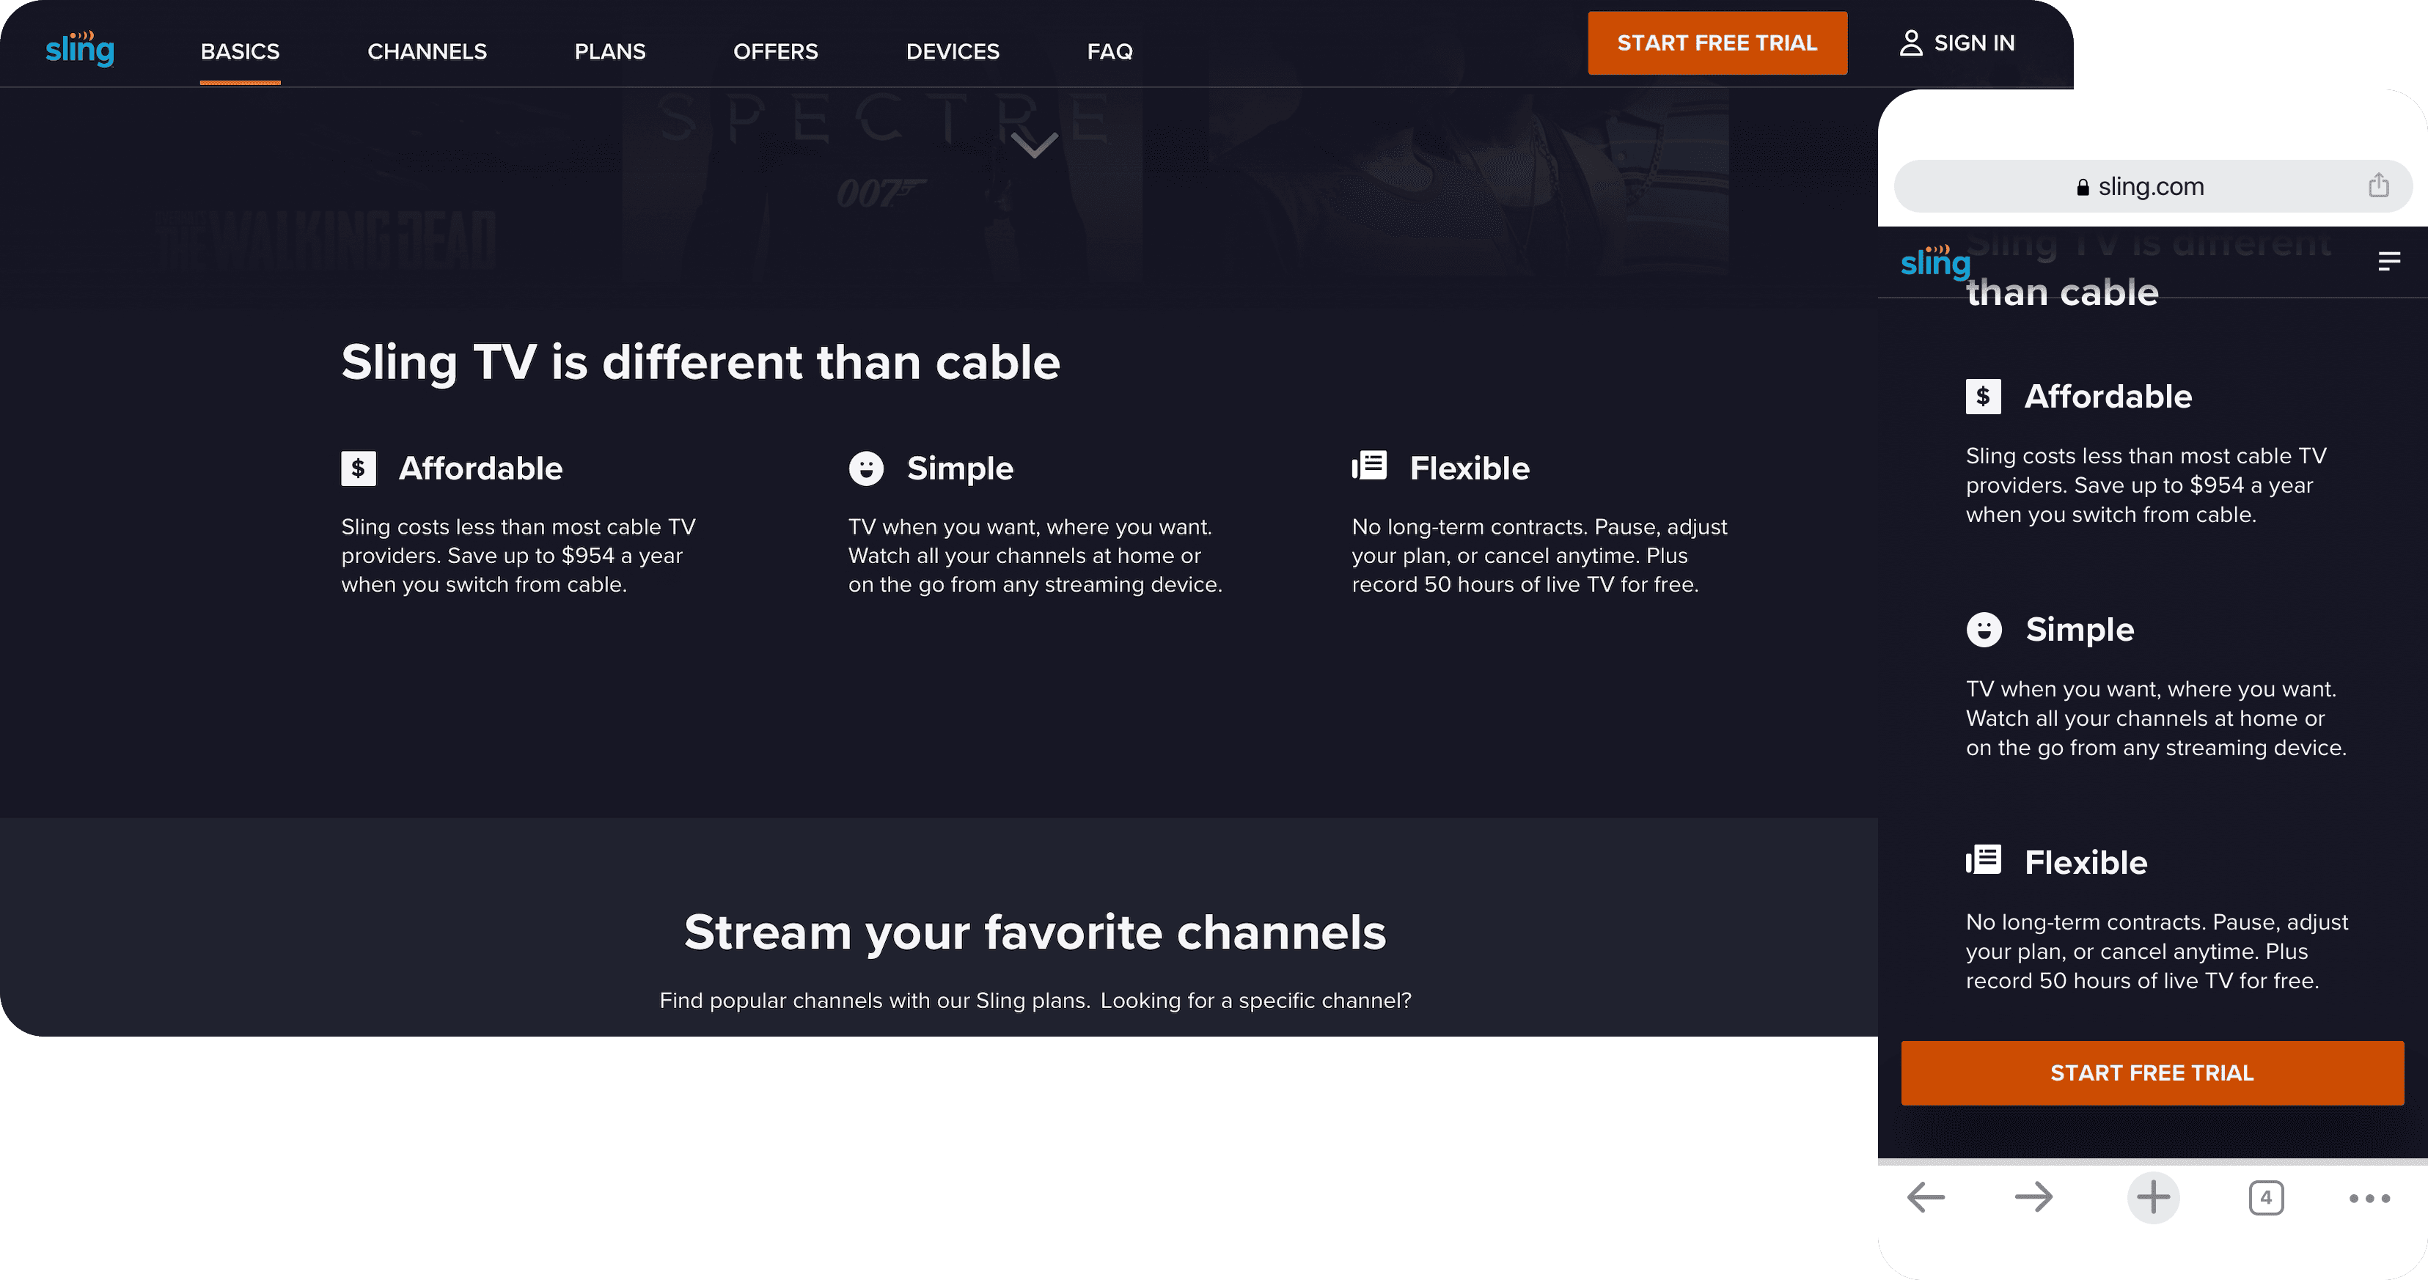Click the scroll-down chevron under Spectre banner

coord(1034,145)
